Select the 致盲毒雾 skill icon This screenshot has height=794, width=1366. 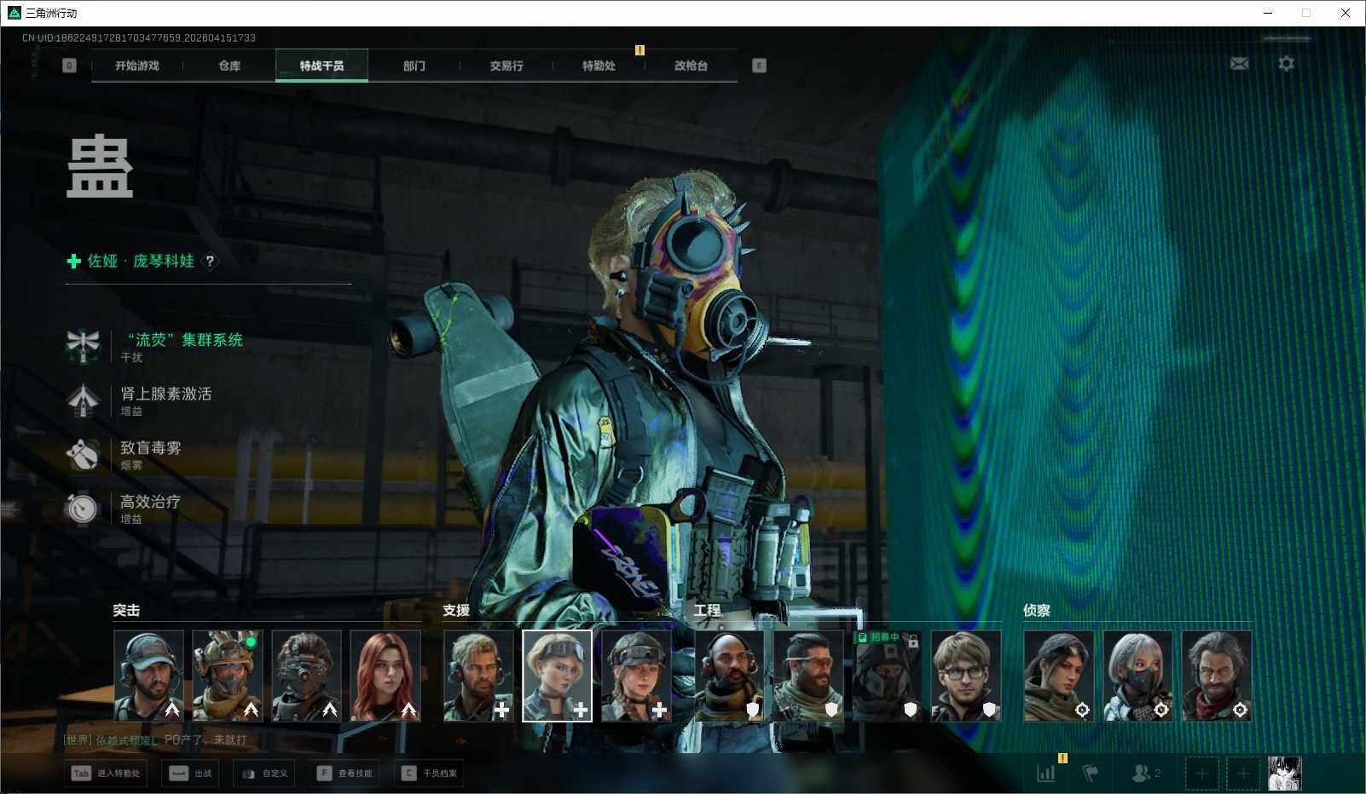[x=83, y=454]
